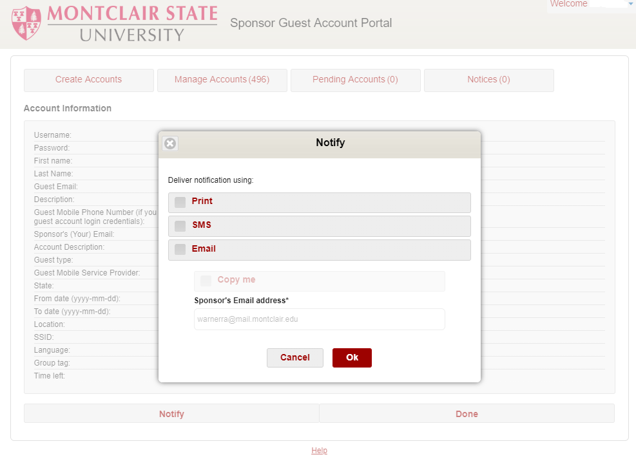Click the Montclair State University shield logo
This screenshot has width=636, height=457.
click(x=26, y=24)
